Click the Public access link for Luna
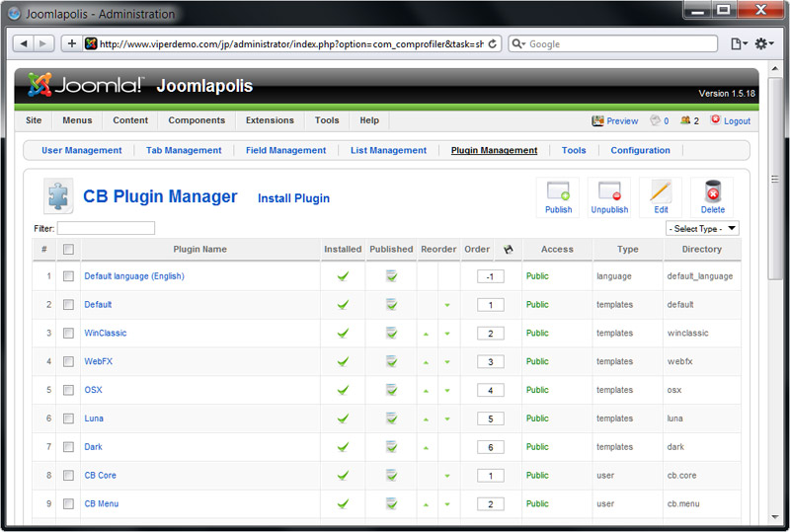Screen dimensions: 790x532 (x=537, y=418)
